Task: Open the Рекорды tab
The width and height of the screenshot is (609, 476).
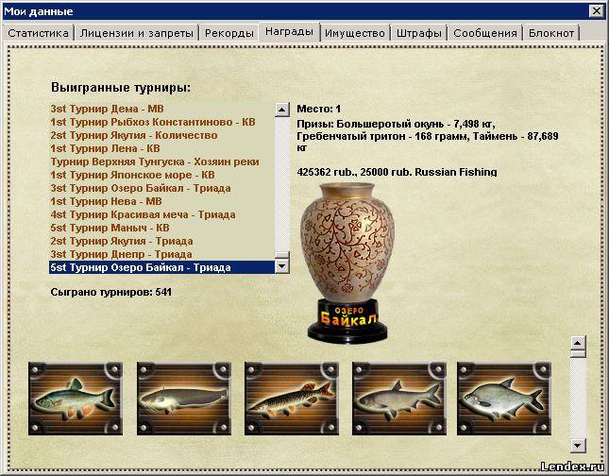Action: pos(229,33)
